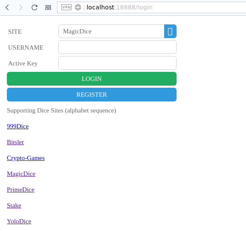Image resolution: width=246 pixels, height=231 pixels.
Task: Click the USERNAME label text
Action: pos(26,47)
